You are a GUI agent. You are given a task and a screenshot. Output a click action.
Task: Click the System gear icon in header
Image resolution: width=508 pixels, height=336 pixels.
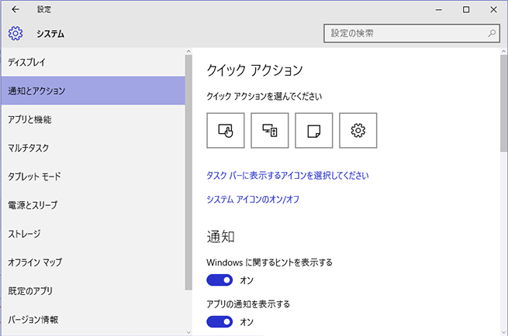(x=16, y=33)
